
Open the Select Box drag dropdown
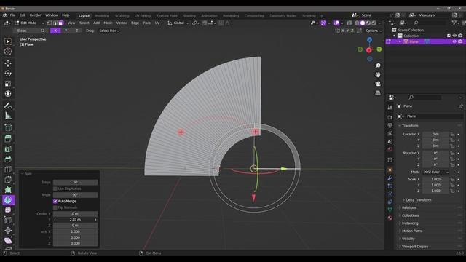pyautogui.click(x=109, y=31)
